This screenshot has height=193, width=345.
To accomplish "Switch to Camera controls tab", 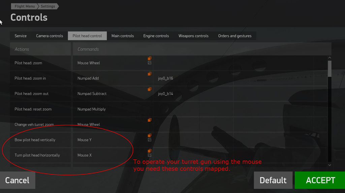I will coord(50,36).
